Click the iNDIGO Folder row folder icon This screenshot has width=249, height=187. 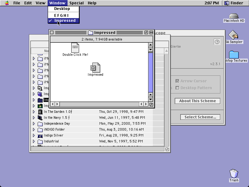40,129
